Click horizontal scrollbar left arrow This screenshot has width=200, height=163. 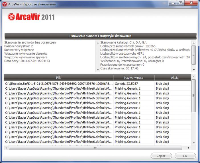(x=6, y=148)
